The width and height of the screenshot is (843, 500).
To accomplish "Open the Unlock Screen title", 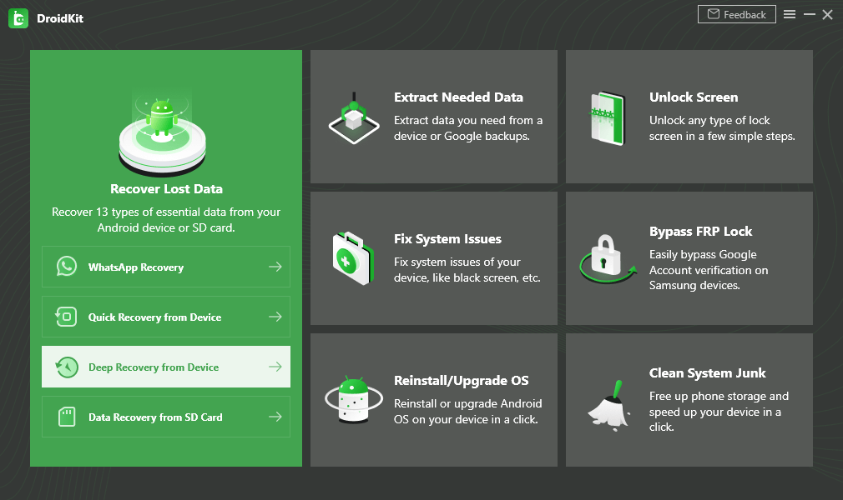I will click(x=694, y=97).
